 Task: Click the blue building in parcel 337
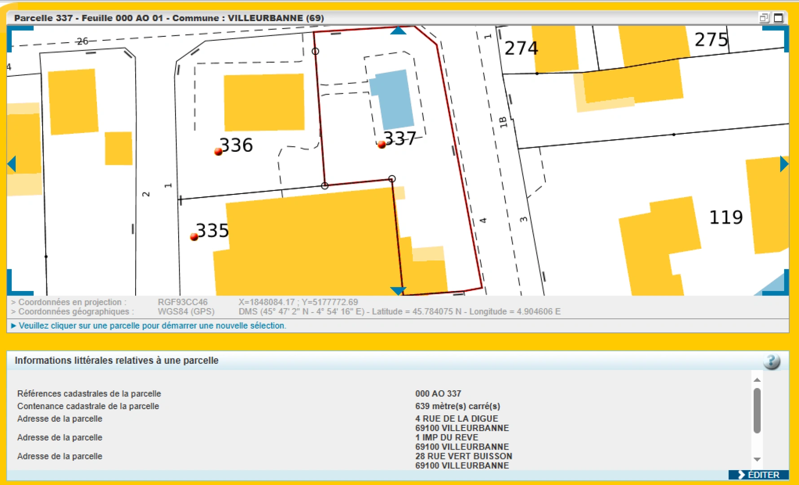click(x=394, y=99)
